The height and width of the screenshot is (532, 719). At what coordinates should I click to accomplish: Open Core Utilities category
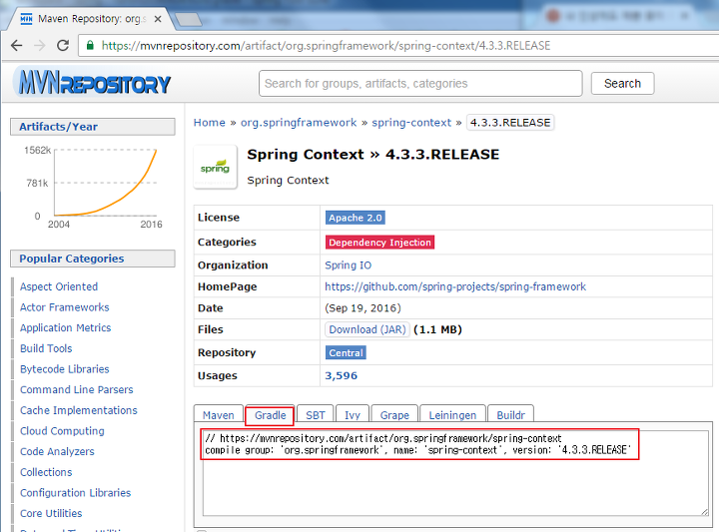click(x=51, y=514)
